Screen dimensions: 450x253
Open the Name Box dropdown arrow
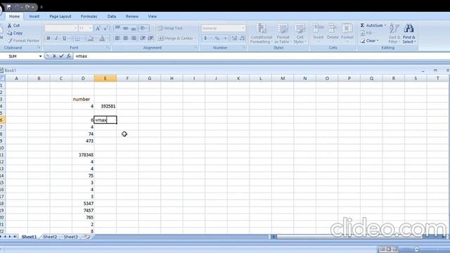40,56
